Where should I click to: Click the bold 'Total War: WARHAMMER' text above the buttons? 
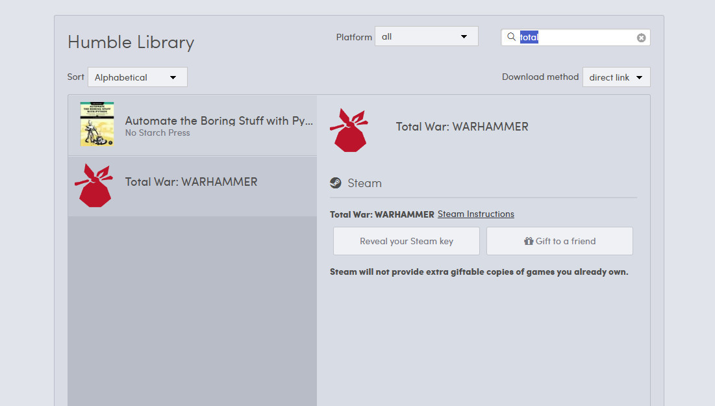click(382, 214)
